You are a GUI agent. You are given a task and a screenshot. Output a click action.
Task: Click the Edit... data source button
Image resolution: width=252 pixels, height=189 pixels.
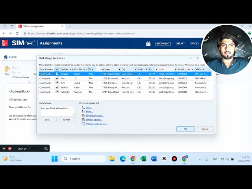48,120
